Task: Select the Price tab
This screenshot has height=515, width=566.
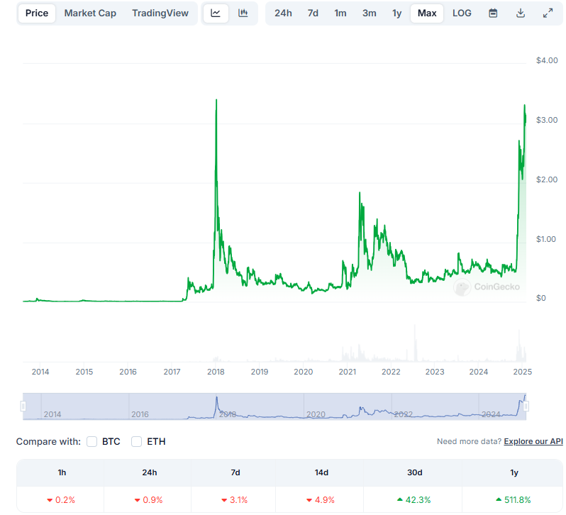Action: (x=37, y=13)
